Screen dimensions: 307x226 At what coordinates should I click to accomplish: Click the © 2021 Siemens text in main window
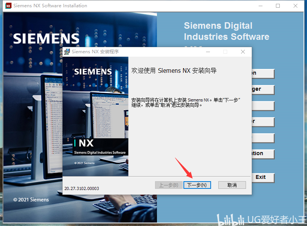coord(31,200)
